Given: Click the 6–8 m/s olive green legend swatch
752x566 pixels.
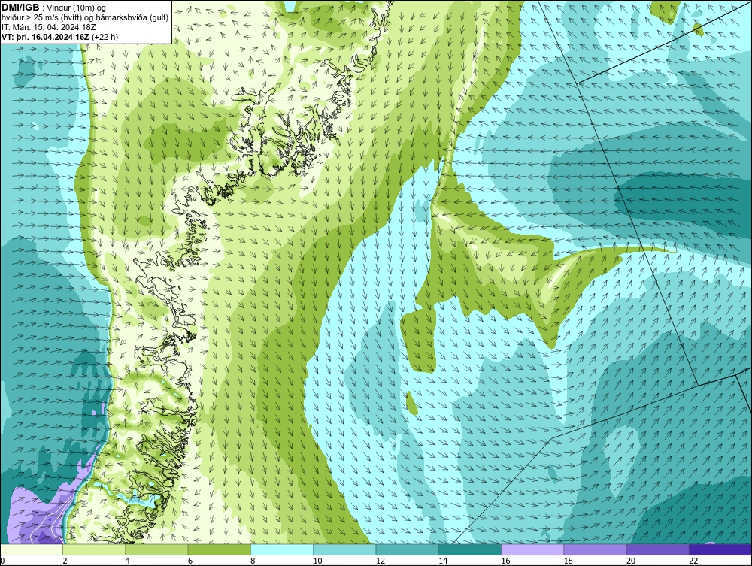Looking at the screenshot, I should [x=220, y=549].
